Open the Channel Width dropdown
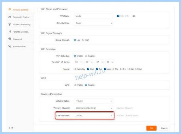The image size is (181, 134). click(94, 115)
